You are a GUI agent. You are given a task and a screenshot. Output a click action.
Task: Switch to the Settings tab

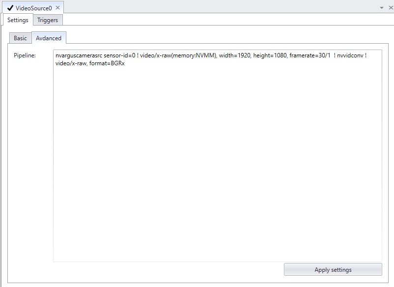click(x=18, y=20)
